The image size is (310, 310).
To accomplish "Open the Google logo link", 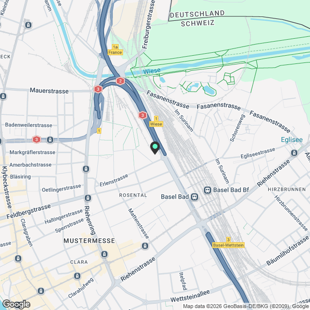I will [16, 304].
